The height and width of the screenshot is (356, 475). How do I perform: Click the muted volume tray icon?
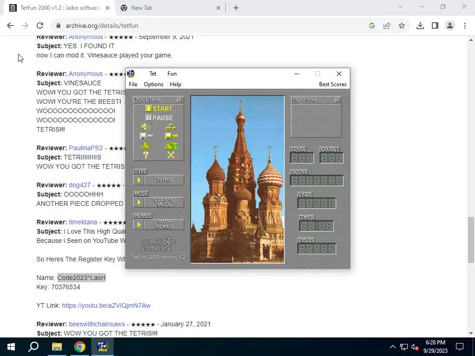click(415, 347)
